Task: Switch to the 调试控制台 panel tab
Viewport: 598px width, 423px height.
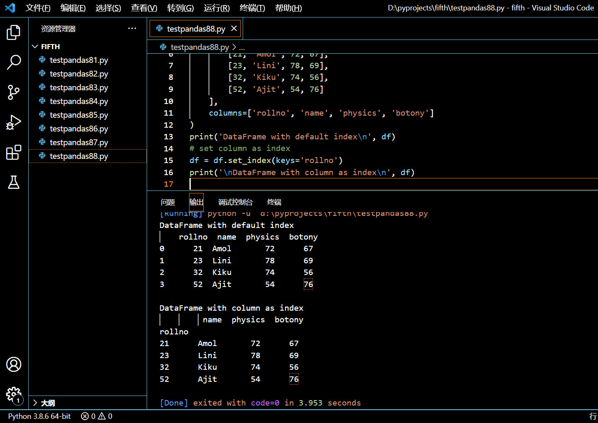Action: pos(235,202)
